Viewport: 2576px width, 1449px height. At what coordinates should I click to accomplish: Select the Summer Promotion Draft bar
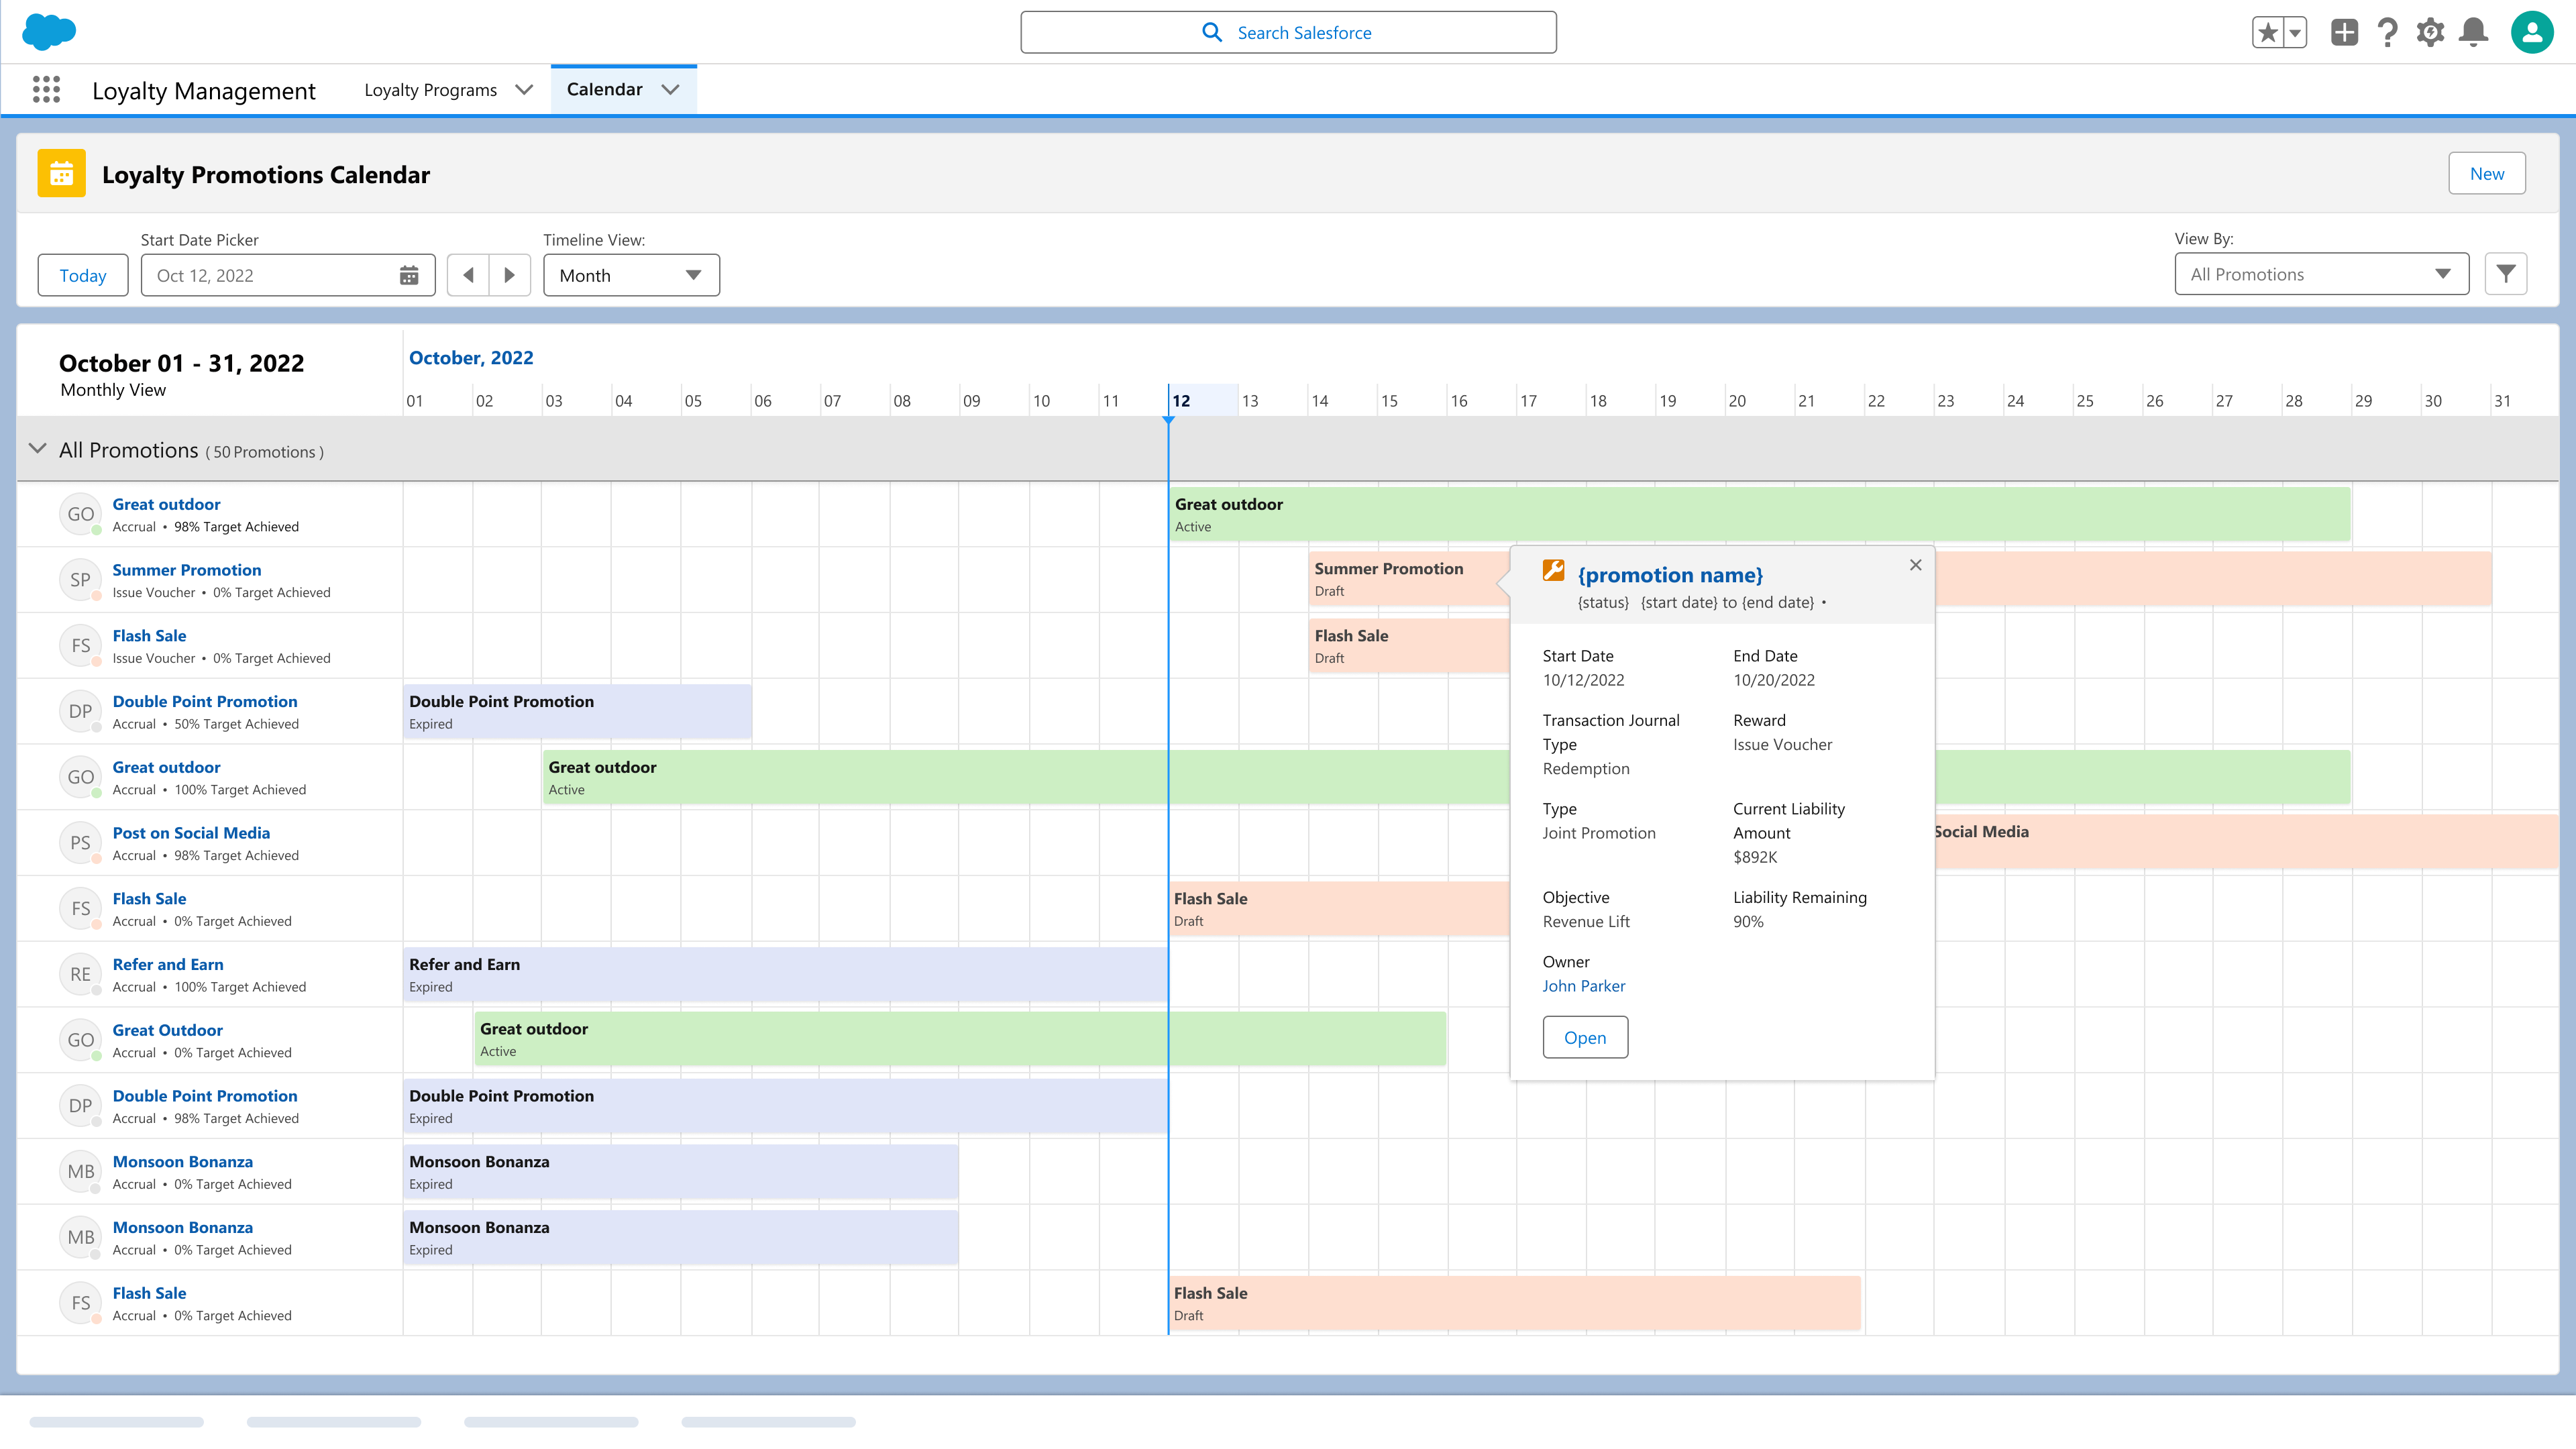[1409, 579]
